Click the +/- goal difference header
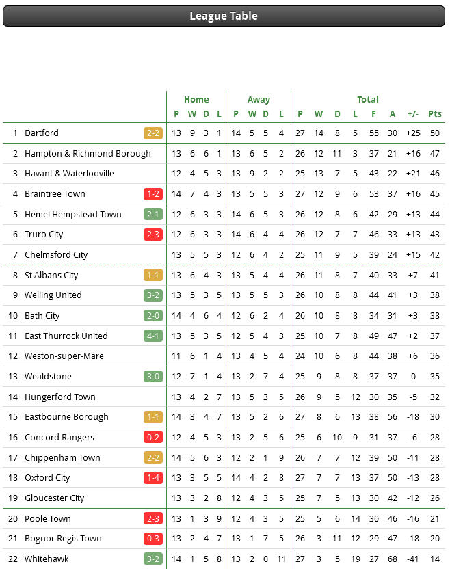 click(413, 114)
